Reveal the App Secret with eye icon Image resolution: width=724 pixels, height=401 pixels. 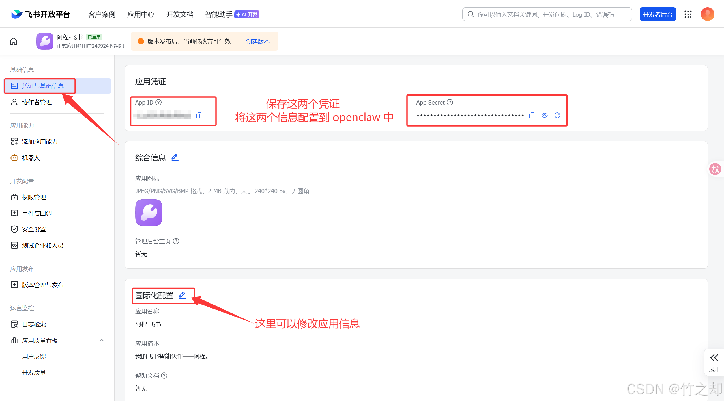tap(544, 115)
